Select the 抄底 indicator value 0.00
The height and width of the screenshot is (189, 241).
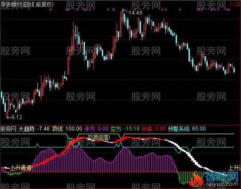pyautogui.click(x=161, y=129)
